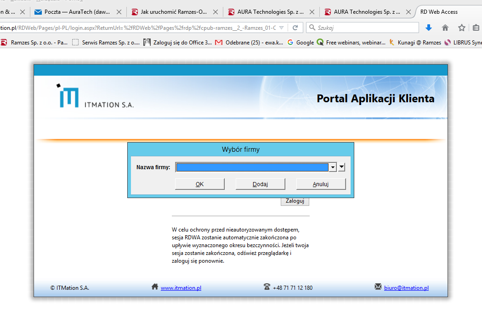
Task: Open the Google bookmark
Action: (x=301, y=43)
